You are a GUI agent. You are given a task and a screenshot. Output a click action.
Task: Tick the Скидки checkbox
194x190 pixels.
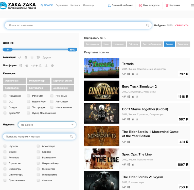click(x=5, y=107)
